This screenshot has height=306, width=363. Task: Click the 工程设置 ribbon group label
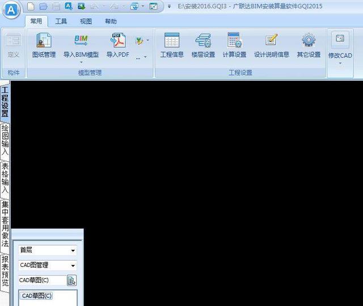click(x=240, y=73)
